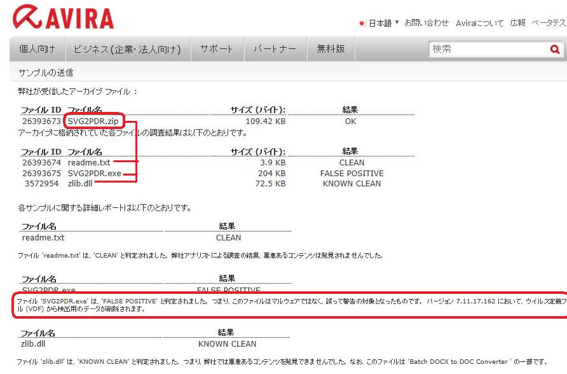Open the 日本語 language dropdown
This screenshot has height=374, width=567.
point(383,23)
